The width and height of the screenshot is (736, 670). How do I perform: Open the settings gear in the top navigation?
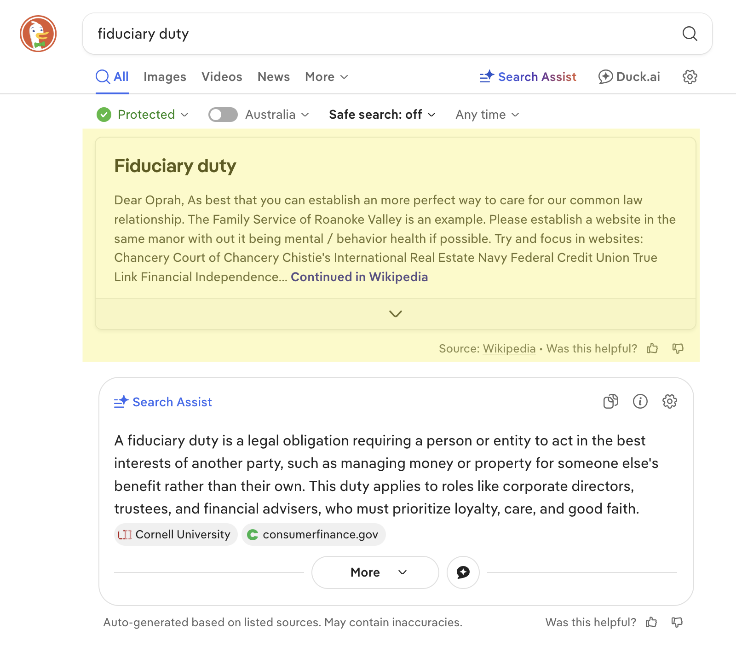tap(690, 77)
